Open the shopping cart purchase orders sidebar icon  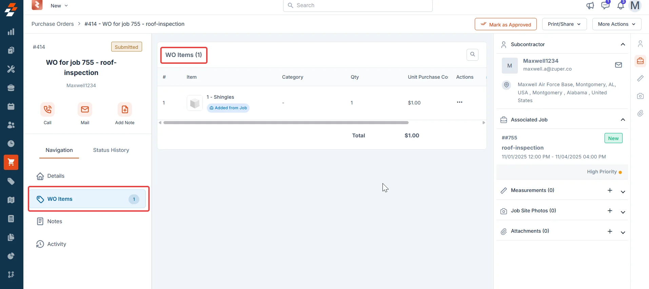(x=11, y=162)
